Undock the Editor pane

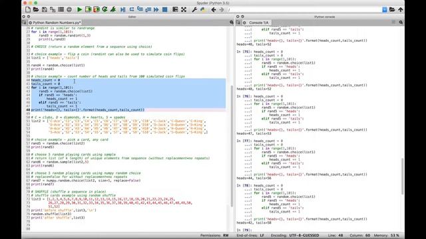29,17
